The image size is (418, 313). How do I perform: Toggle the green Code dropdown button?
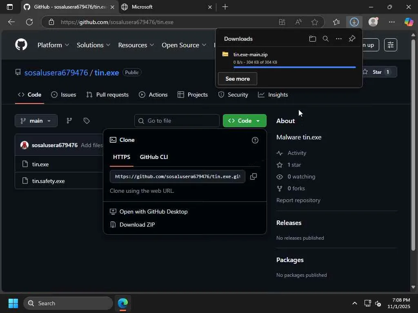pos(245,121)
